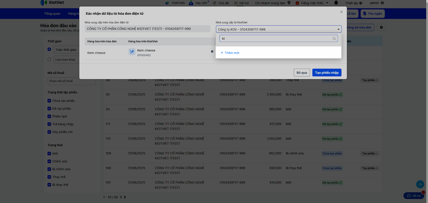Viewport: 428px width, 203px height.
Task: Click Bỏ qua to skip
Action: pyautogui.click(x=302, y=73)
